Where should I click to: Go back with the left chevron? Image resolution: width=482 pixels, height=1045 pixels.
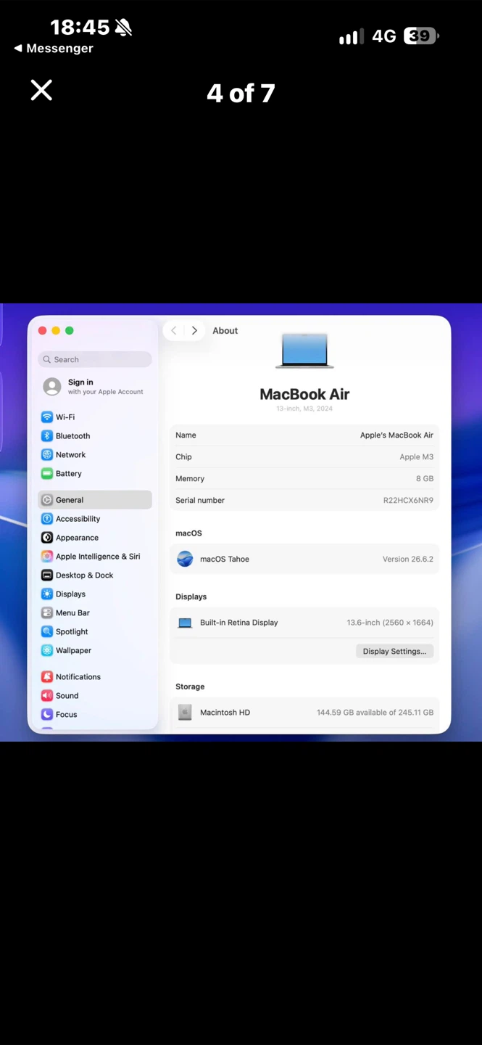[x=174, y=330]
